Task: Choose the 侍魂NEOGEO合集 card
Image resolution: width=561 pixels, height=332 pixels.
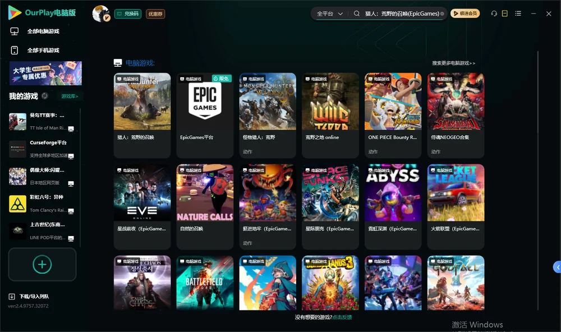Action: click(456, 115)
